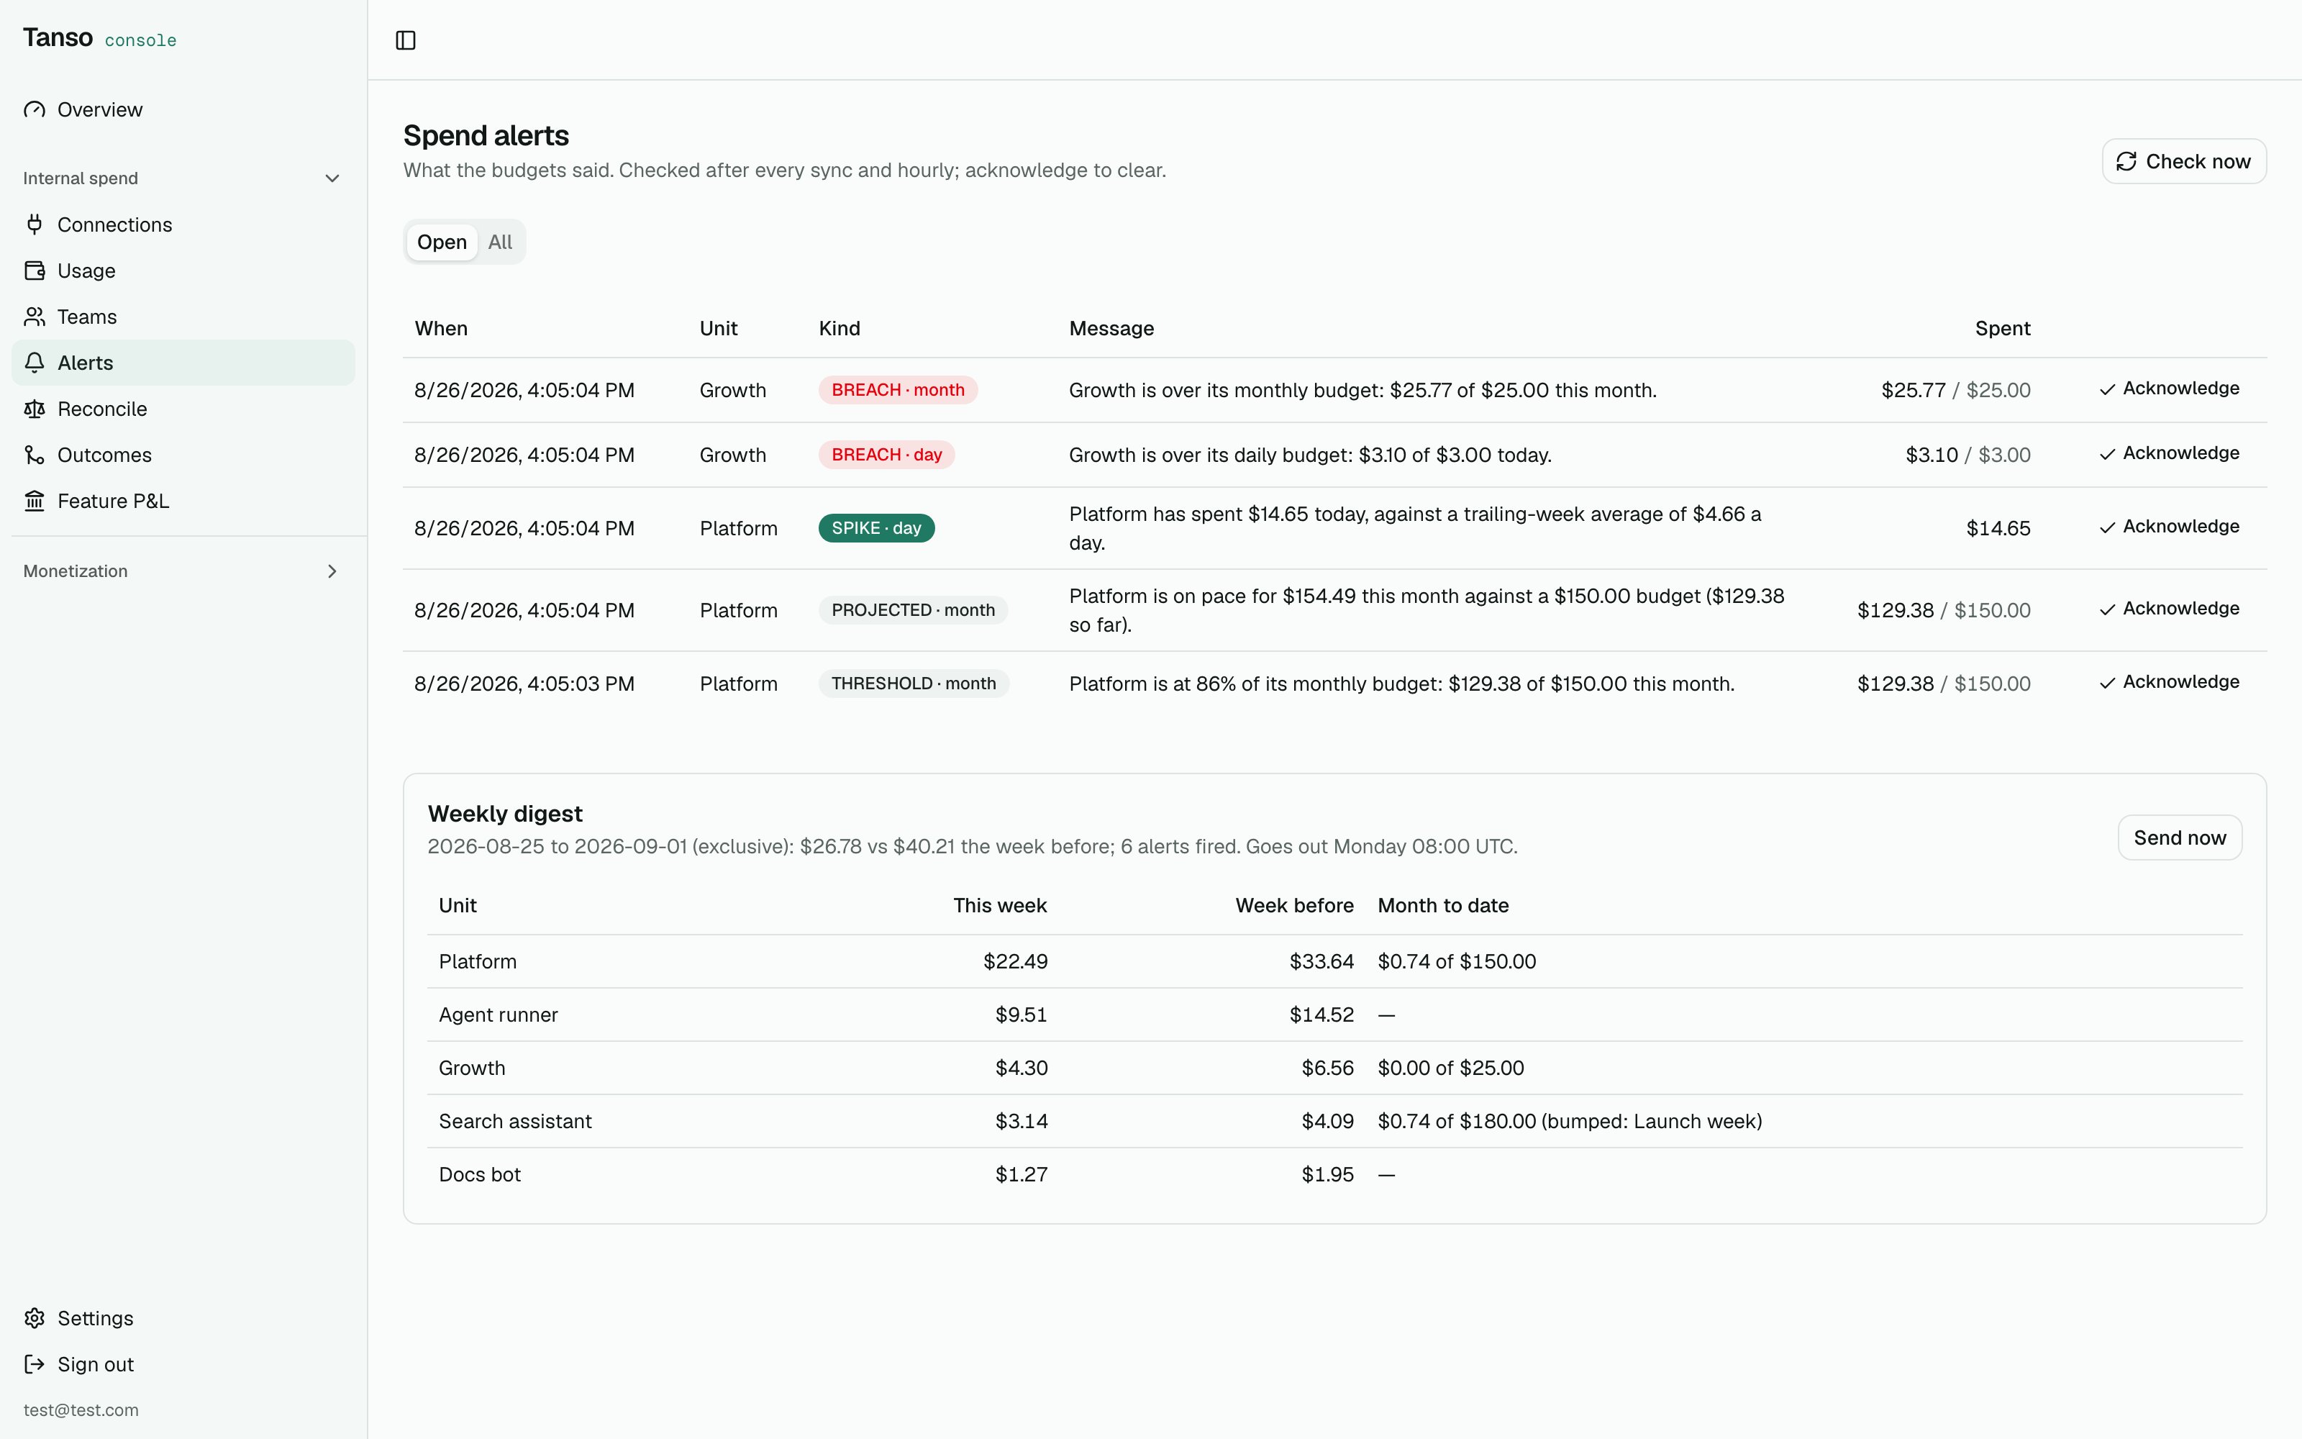Click the Tanso console logo
The width and height of the screenshot is (2302, 1439).
[100, 38]
